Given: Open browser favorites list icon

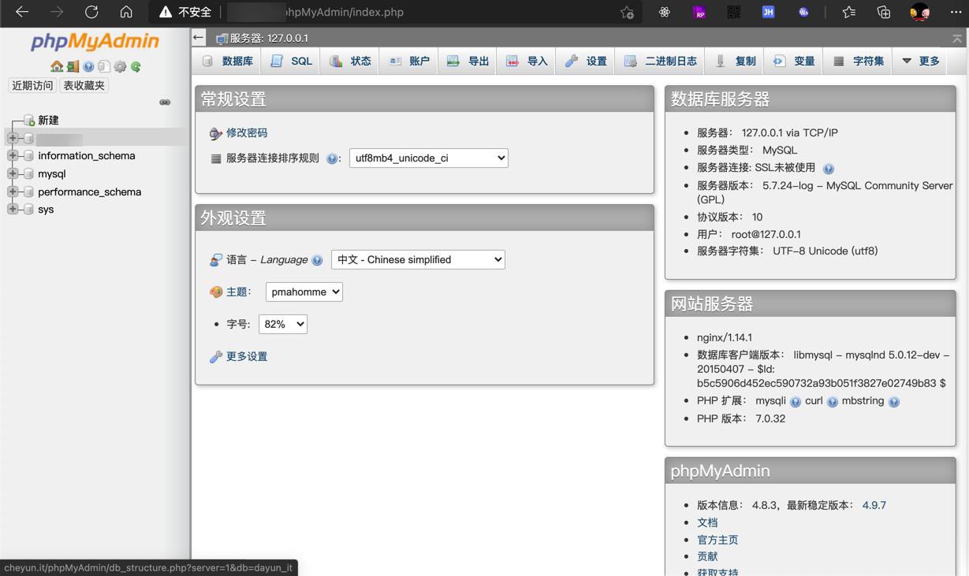Looking at the screenshot, I should tap(848, 12).
